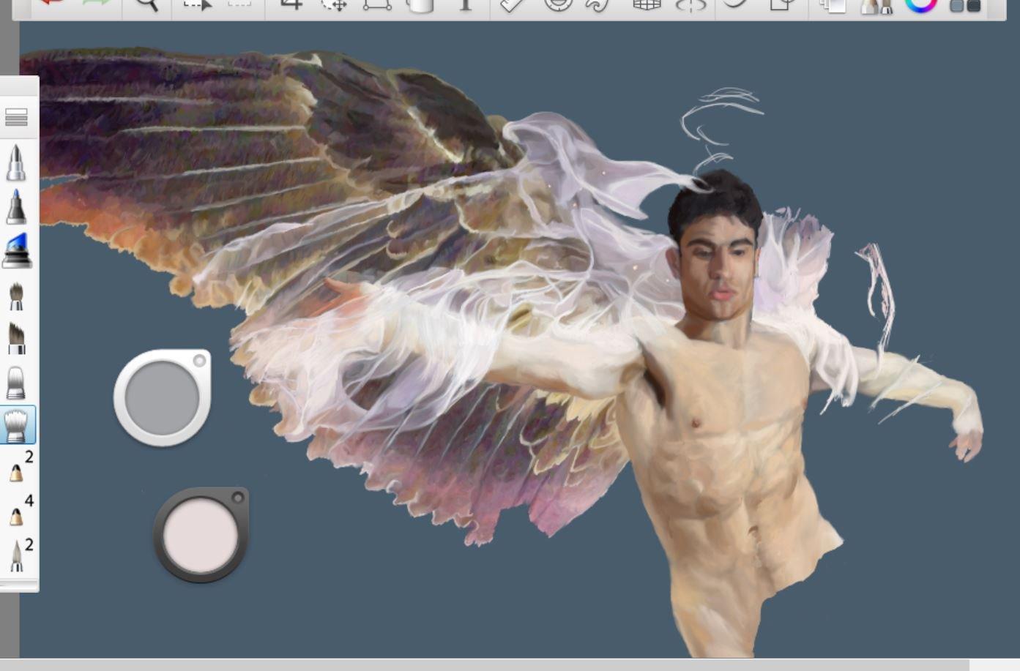The height and width of the screenshot is (671, 1020).
Task: Click the small corner dot on color puck
Action: click(237, 498)
